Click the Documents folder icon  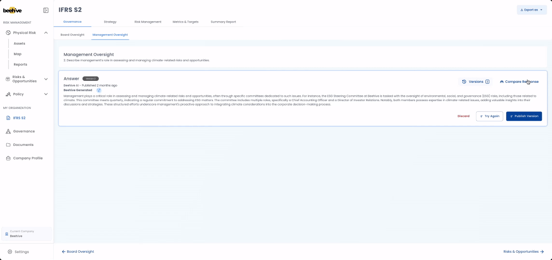pyautogui.click(x=8, y=145)
